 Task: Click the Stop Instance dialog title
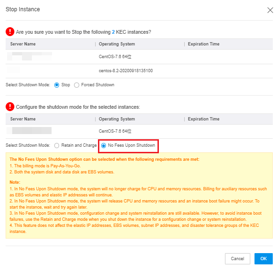[x=22, y=9]
